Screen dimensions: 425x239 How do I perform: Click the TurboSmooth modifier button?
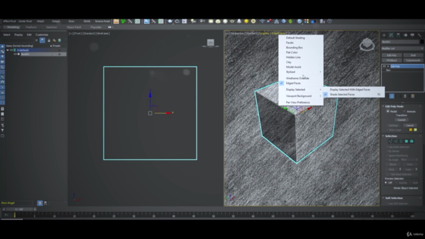pyautogui.click(x=413, y=60)
